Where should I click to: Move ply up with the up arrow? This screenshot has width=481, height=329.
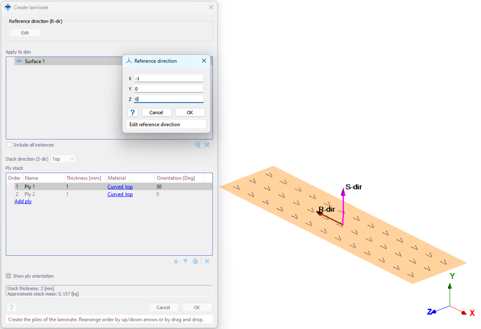(x=176, y=261)
